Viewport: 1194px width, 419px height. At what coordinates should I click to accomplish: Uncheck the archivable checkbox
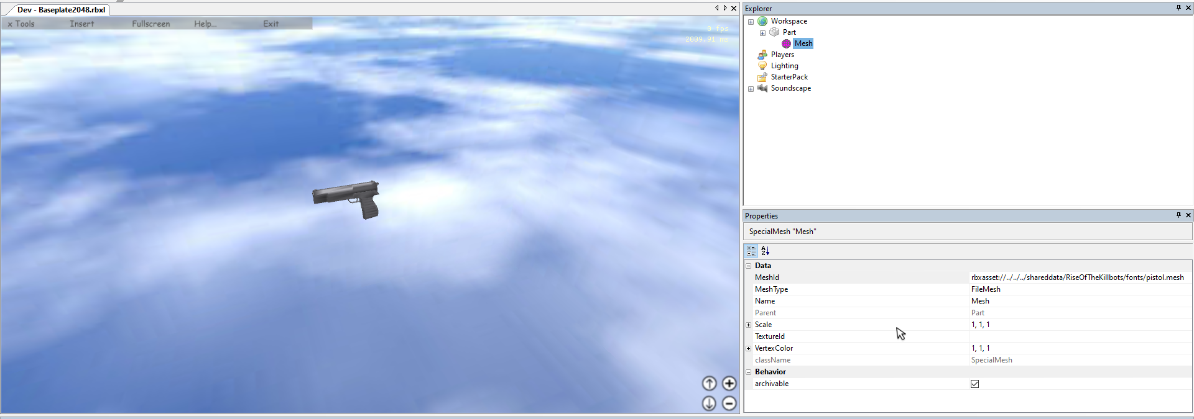tap(974, 384)
